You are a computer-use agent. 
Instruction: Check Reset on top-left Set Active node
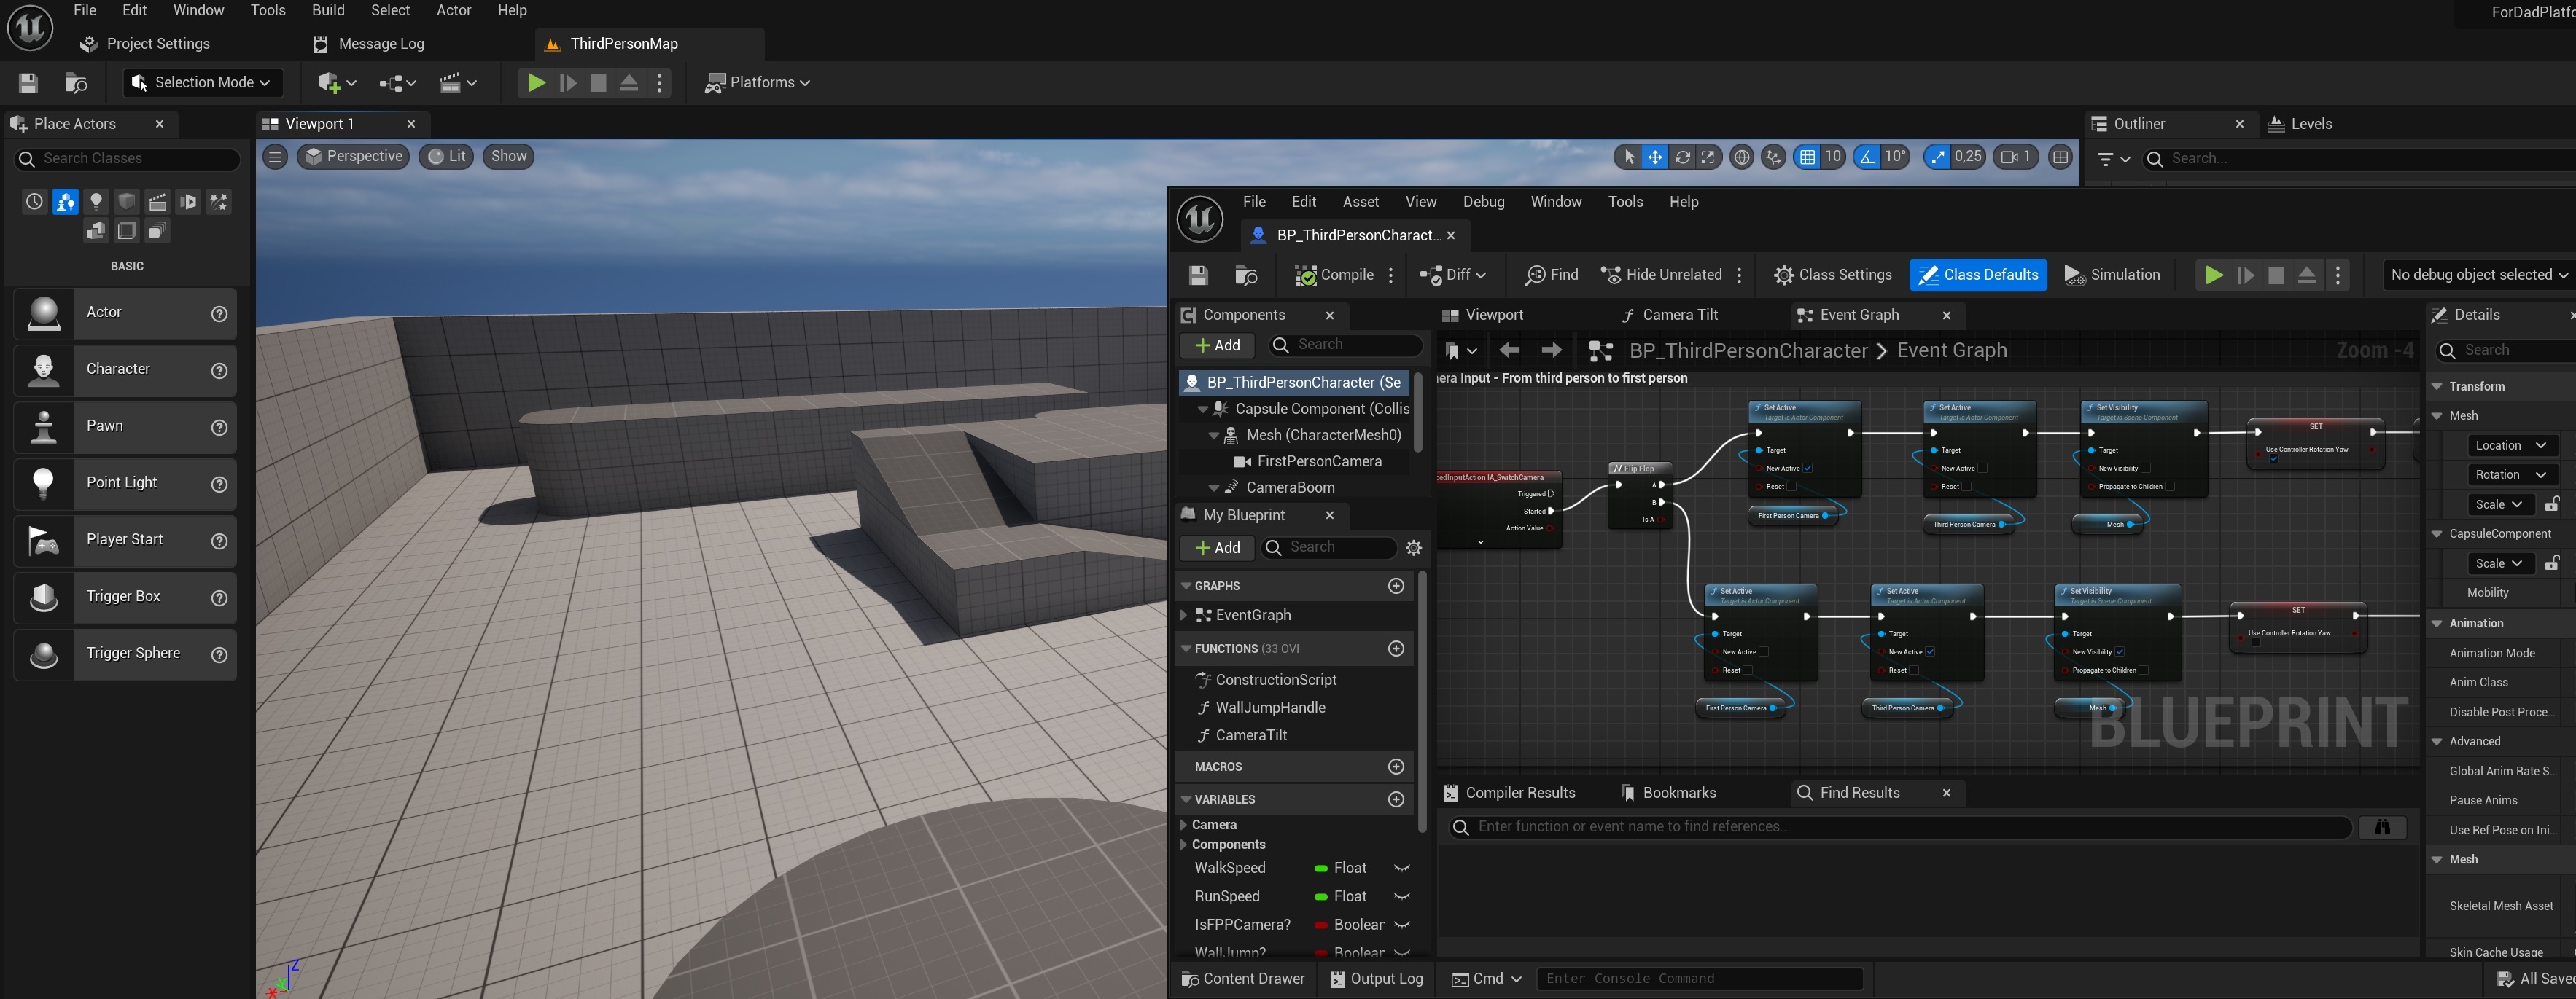(1792, 487)
